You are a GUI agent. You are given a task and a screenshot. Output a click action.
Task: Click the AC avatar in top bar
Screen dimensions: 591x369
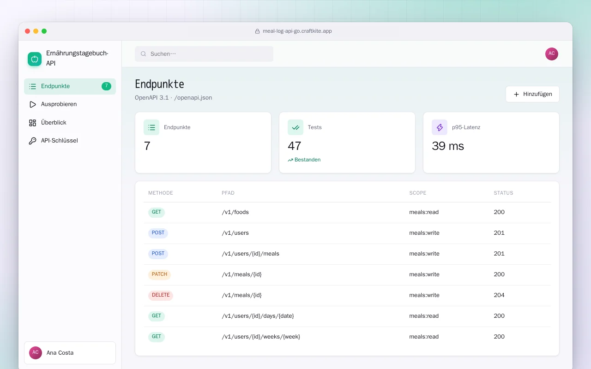tap(552, 54)
